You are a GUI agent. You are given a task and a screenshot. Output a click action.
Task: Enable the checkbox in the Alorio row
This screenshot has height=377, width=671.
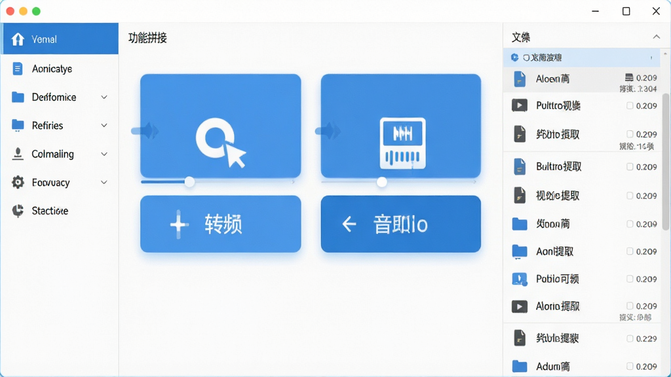[x=630, y=306]
